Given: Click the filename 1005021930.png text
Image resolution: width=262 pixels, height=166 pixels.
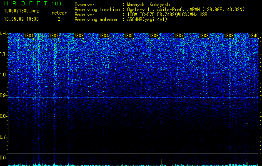Looking at the screenshot, I should click(22, 11).
